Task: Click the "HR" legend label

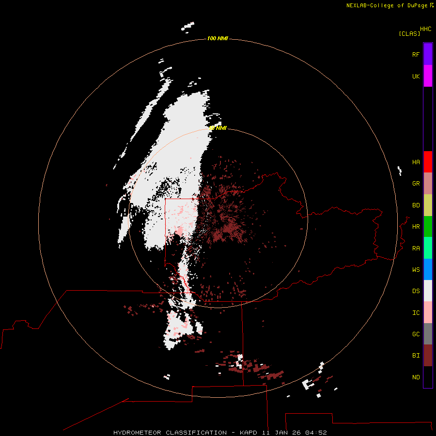Action: click(416, 227)
